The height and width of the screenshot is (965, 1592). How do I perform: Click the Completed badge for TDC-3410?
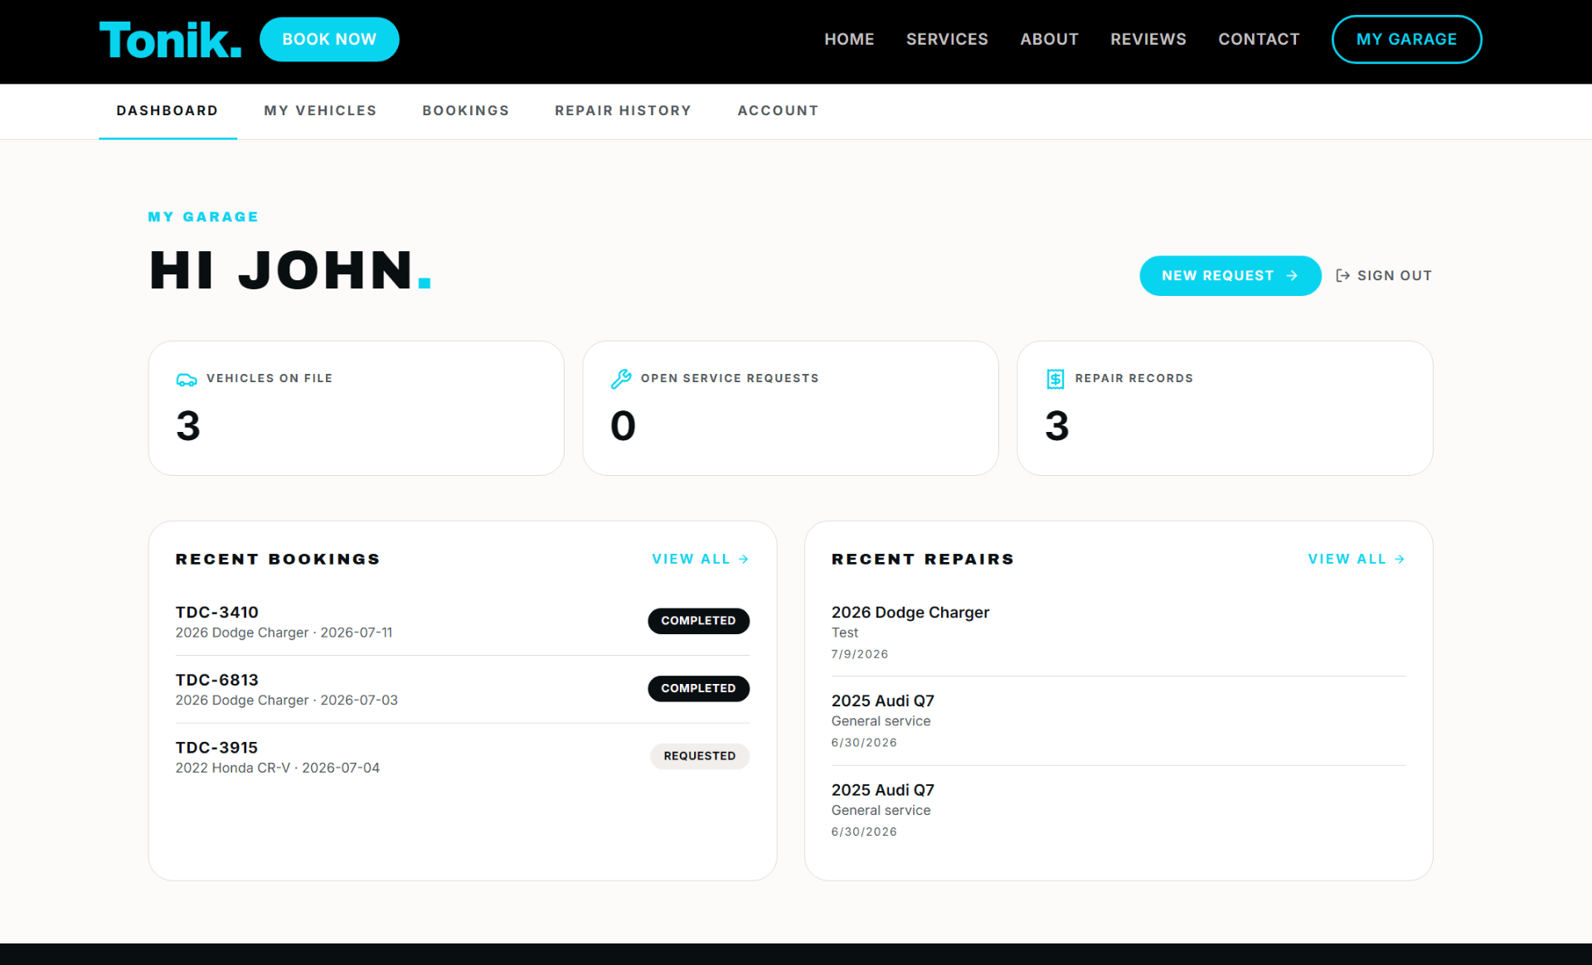pyautogui.click(x=698, y=621)
